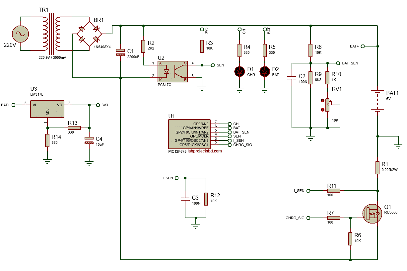This screenshot has width=407, height=271.
Task: Click the C1 2200uF capacitor symbol
Action: (x=120, y=52)
